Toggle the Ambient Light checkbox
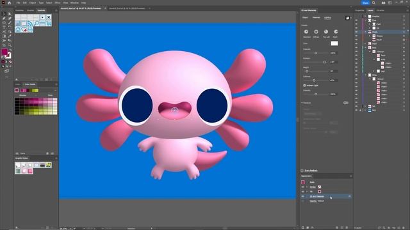The height and width of the screenshot is (230, 410). coord(304,85)
